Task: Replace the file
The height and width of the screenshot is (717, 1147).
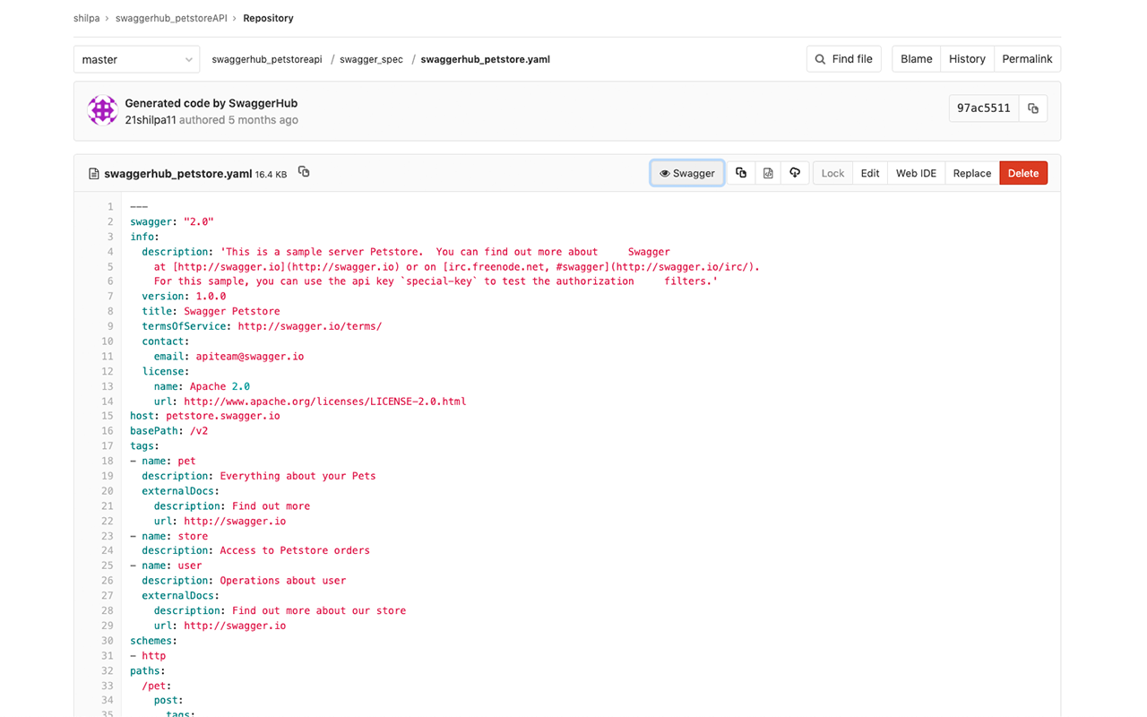Action: point(972,173)
